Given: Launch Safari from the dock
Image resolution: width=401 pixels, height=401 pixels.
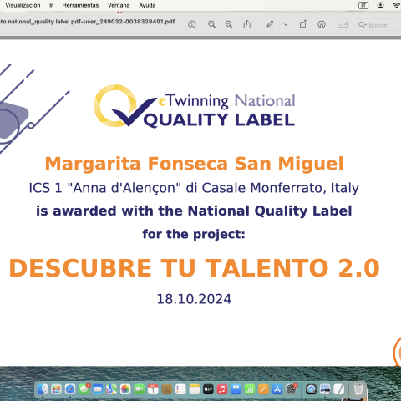Looking at the screenshot, I should point(70,389).
